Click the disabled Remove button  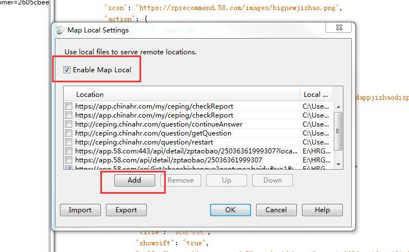click(180, 180)
